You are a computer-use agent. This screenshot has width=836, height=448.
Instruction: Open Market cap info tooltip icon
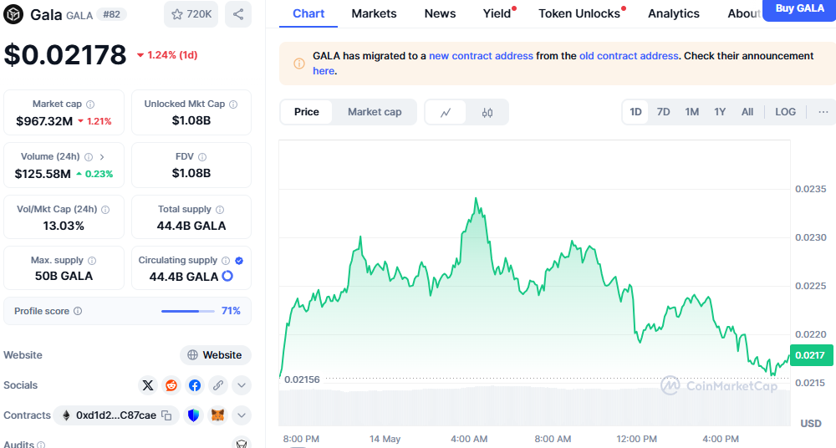click(x=90, y=104)
